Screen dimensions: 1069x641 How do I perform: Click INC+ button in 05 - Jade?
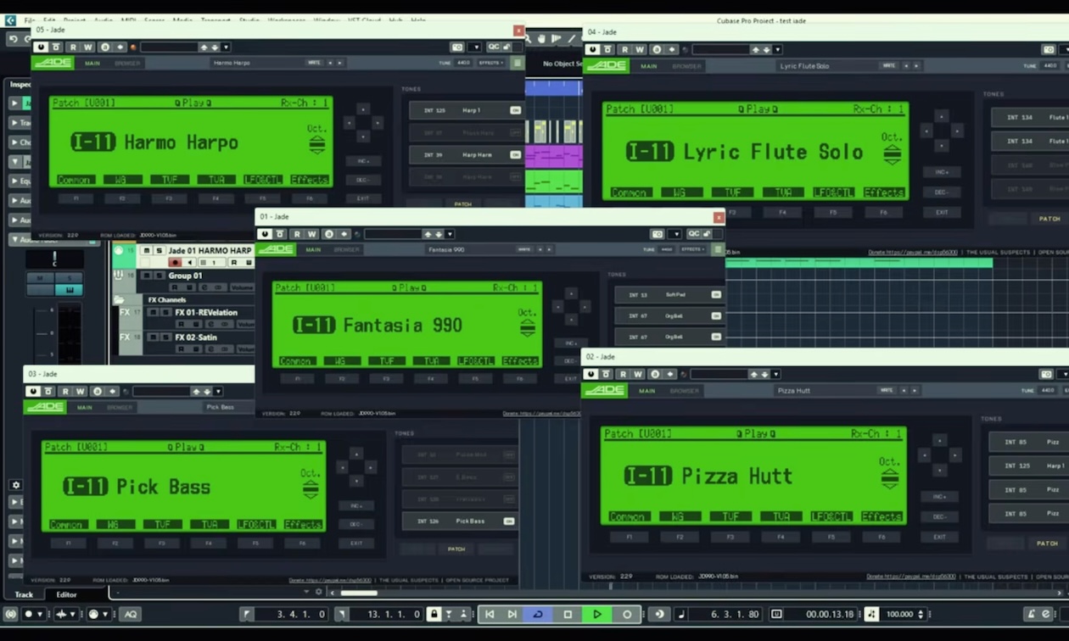coord(363,161)
